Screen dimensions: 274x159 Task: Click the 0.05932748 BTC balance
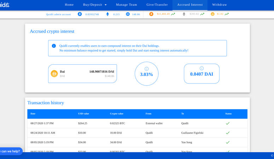[92, 14]
